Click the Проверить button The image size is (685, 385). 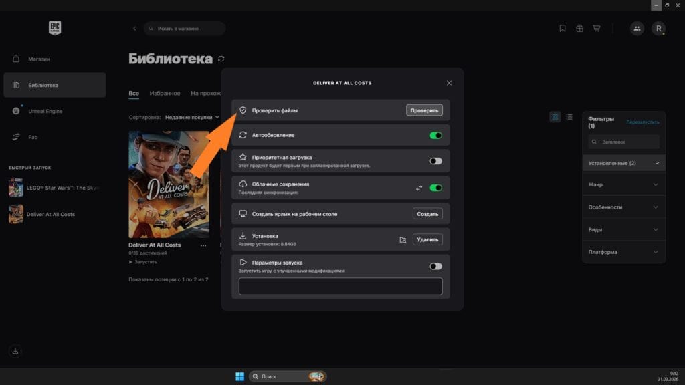coord(424,110)
